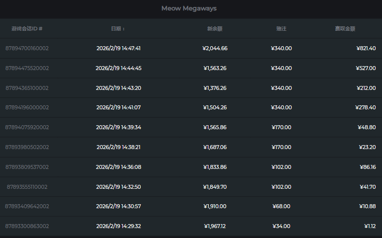The image size is (382, 238).
Task: Click session link 87893809537002
Action: (27, 167)
